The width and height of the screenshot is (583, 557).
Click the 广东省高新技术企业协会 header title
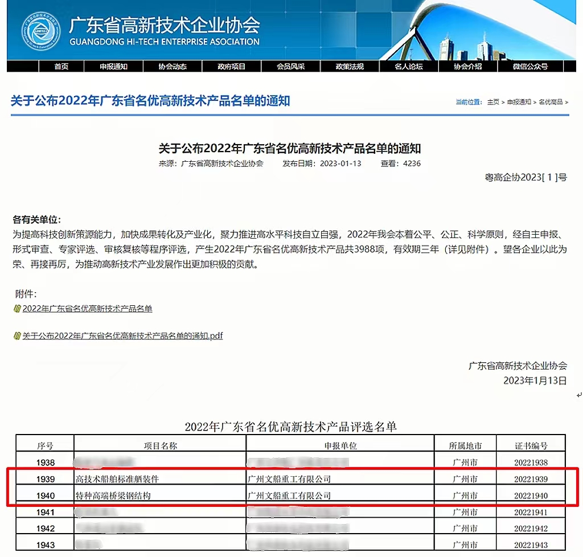pyautogui.click(x=165, y=25)
